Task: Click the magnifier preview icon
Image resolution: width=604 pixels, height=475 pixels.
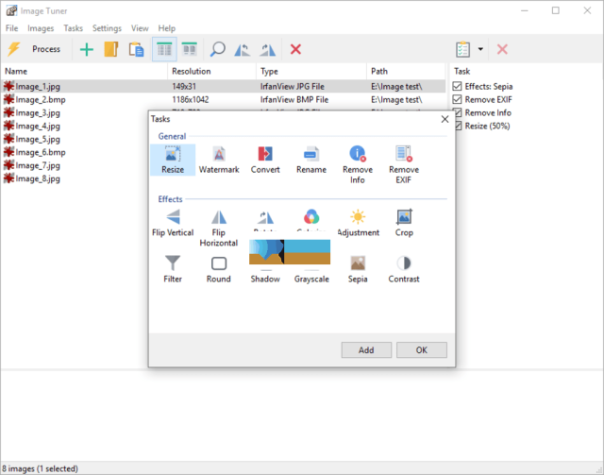Action: 217,49
